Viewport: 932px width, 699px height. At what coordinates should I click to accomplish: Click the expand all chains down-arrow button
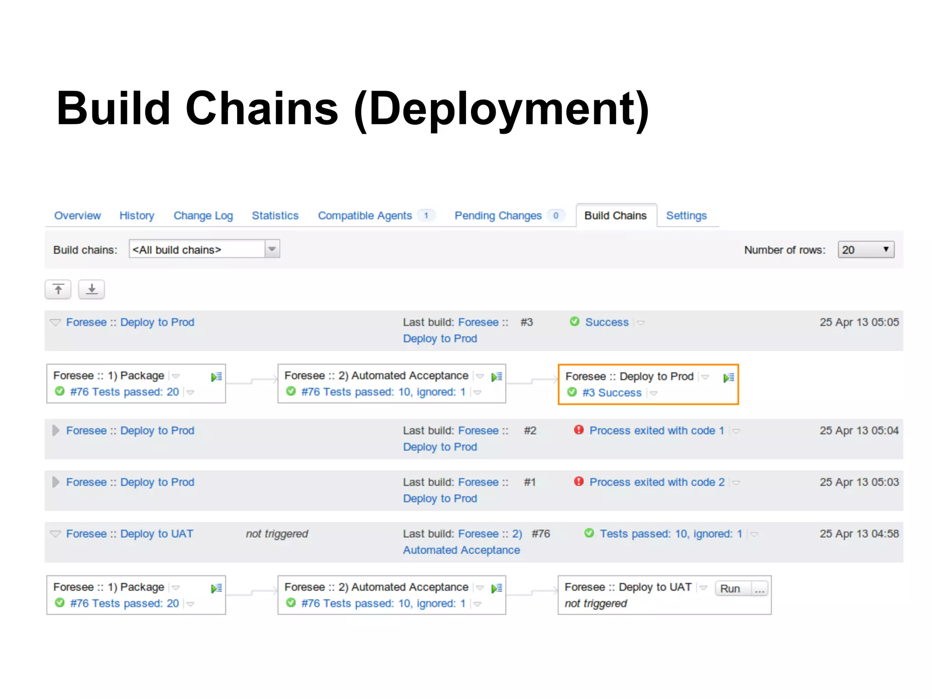point(91,289)
